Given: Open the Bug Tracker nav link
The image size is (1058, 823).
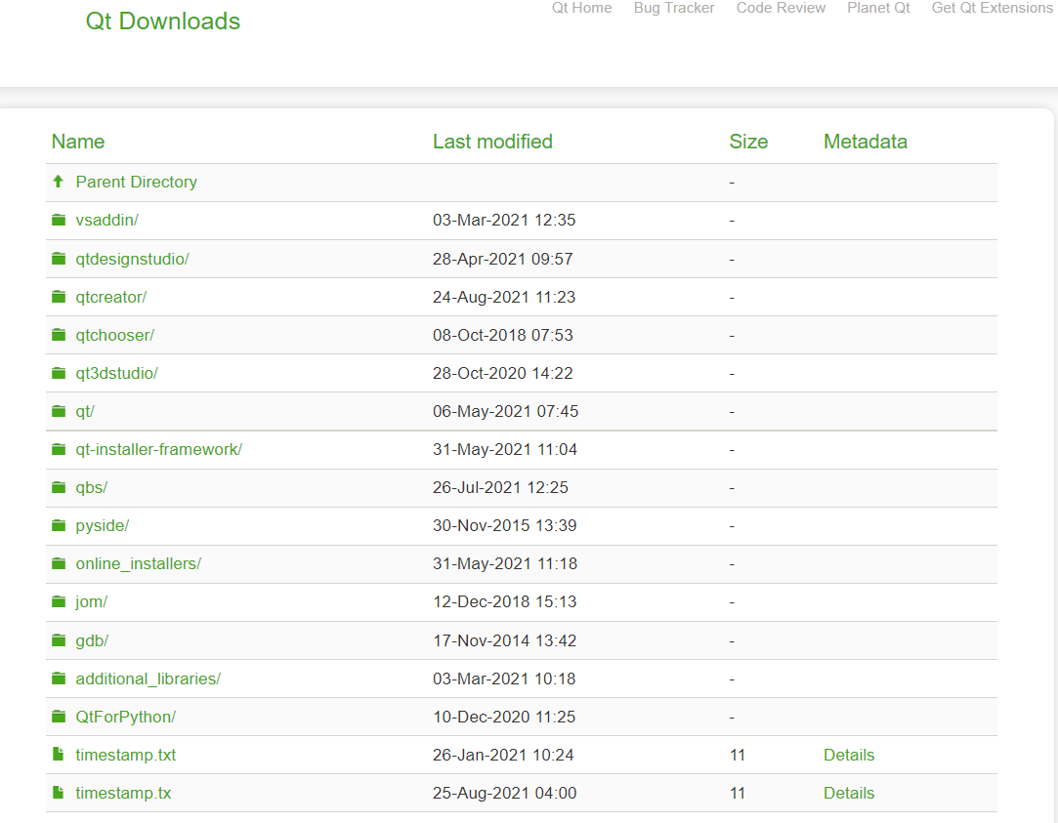Looking at the screenshot, I should (x=673, y=8).
